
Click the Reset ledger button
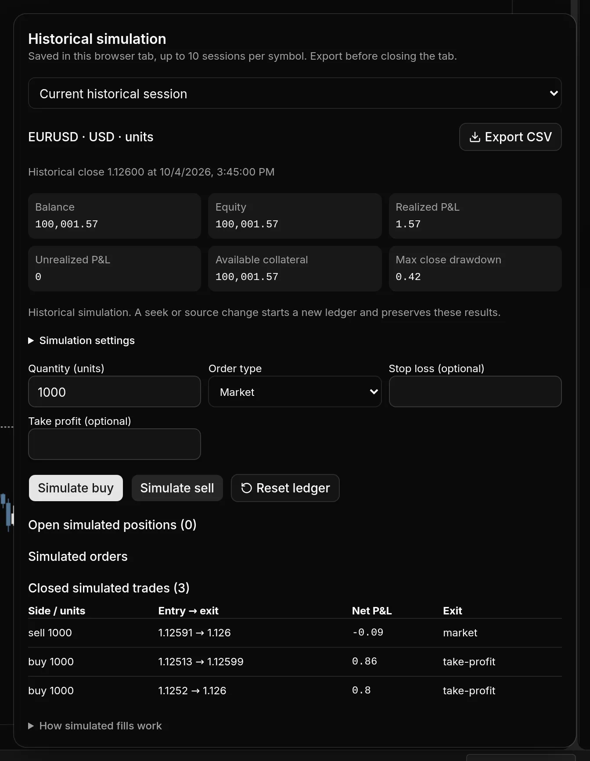285,488
